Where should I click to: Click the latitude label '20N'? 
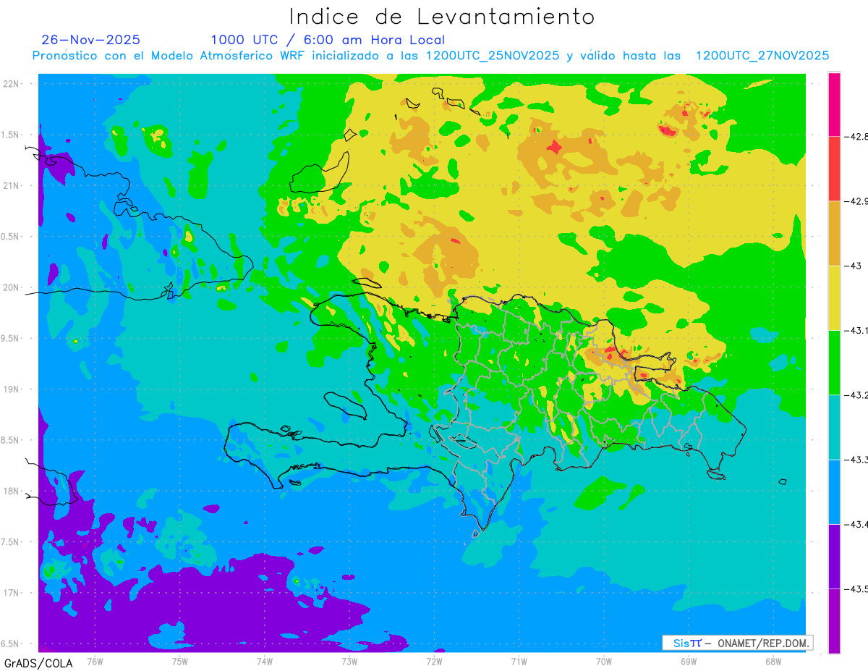coord(10,287)
